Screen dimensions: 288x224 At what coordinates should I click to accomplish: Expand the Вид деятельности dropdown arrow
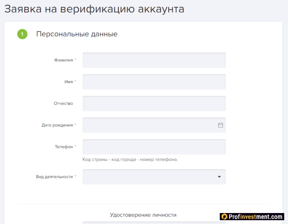[x=219, y=177]
